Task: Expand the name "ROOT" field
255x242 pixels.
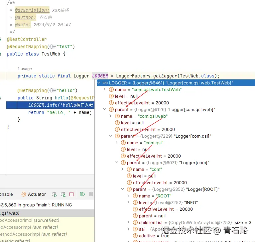Action: [x=128, y=196]
